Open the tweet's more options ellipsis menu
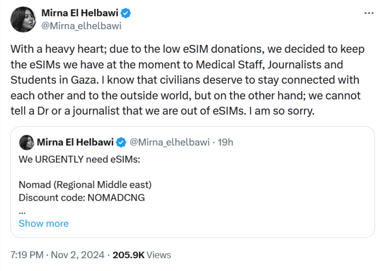The image size is (385, 271). point(369,13)
